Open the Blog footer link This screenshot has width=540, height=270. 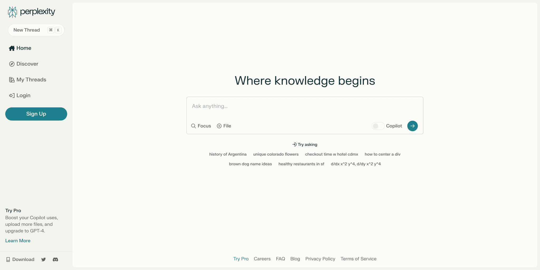[x=295, y=259]
